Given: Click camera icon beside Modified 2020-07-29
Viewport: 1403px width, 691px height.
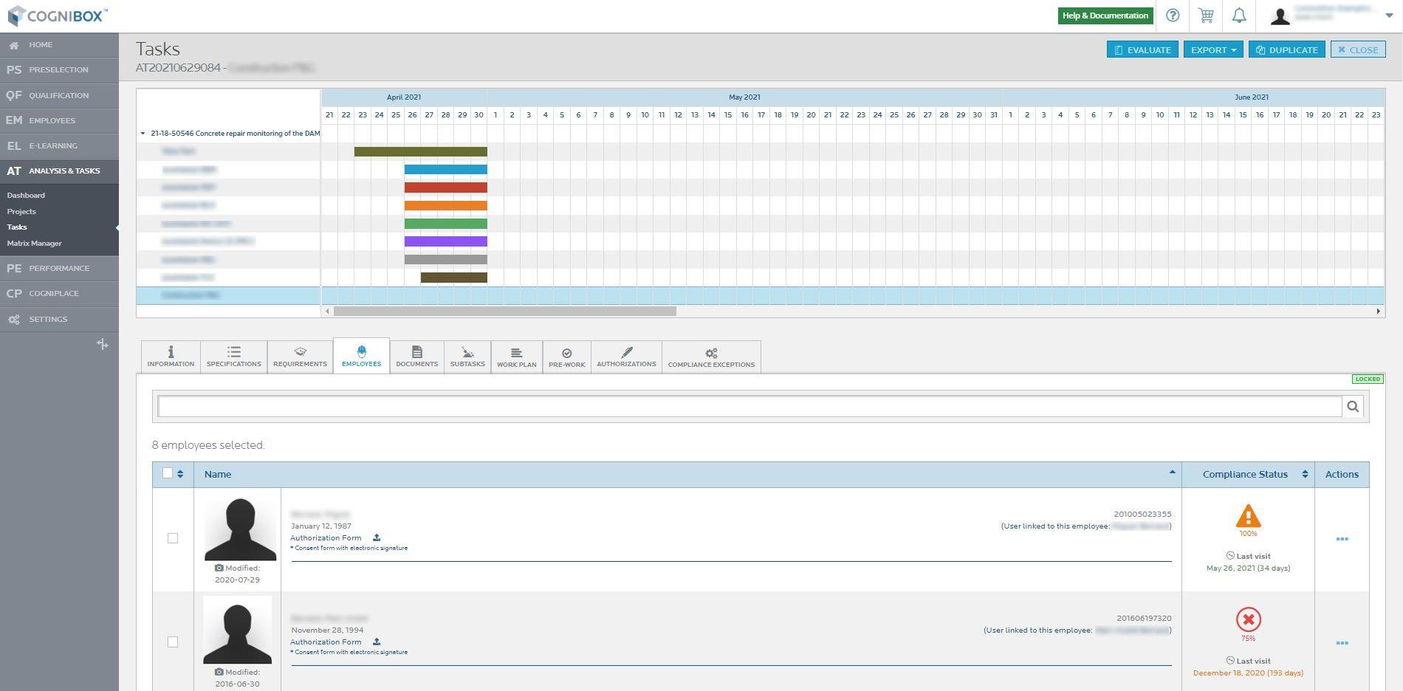Looking at the screenshot, I should [x=219, y=568].
